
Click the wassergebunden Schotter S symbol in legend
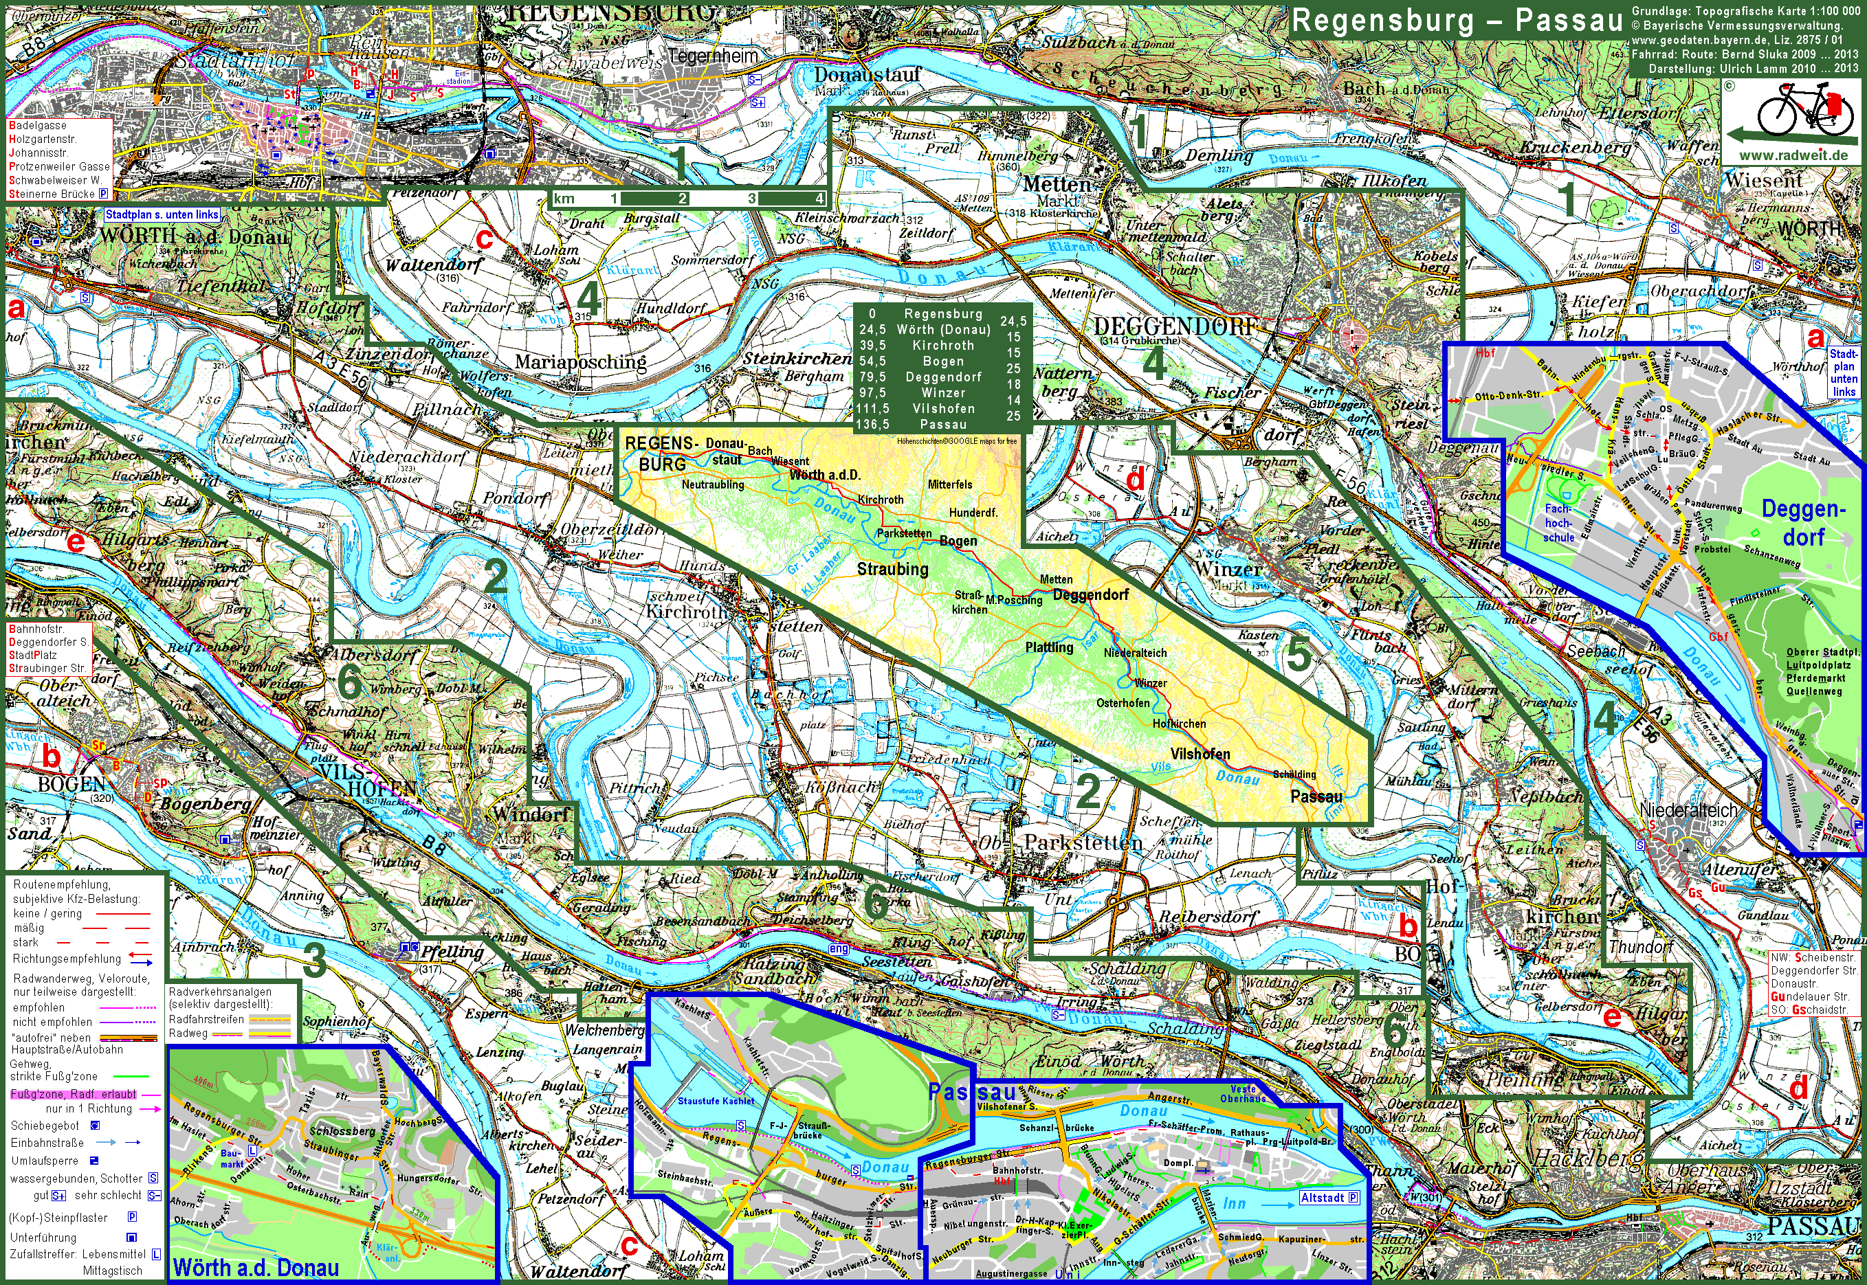tap(153, 1178)
